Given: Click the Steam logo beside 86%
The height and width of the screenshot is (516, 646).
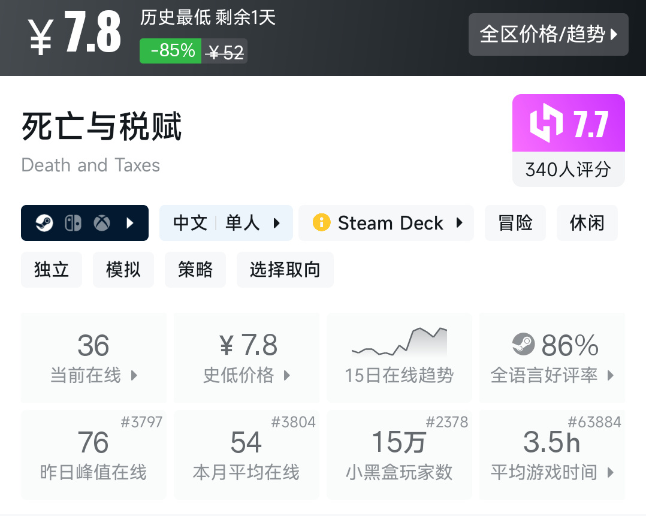Looking at the screenshot, I should (523, 345).
